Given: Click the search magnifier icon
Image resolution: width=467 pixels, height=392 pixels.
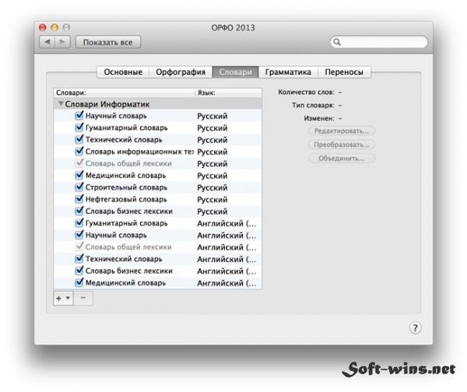Looking at the screenshot, I should pos(337,42).
